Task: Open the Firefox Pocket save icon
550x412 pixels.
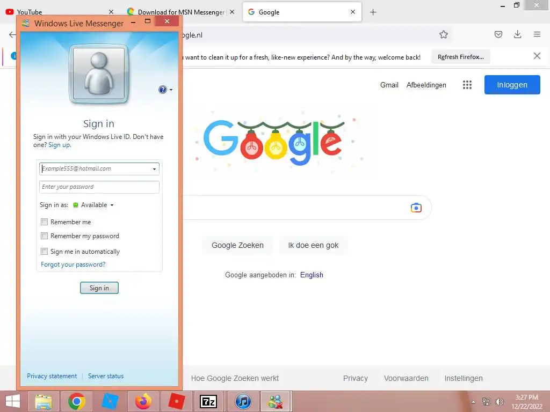Action: pos(498,34)
